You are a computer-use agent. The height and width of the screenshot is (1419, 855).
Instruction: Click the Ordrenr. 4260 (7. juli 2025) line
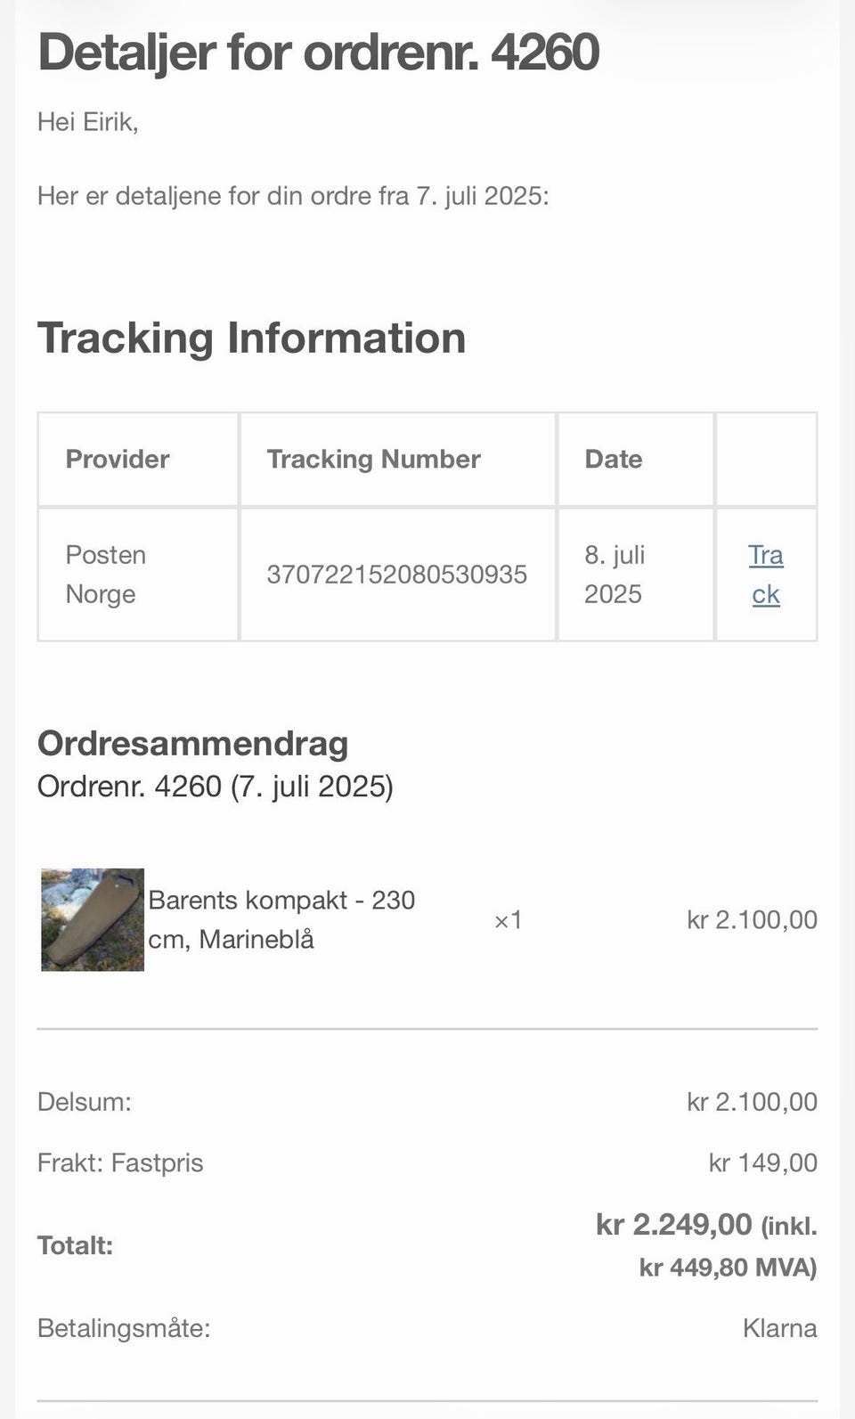(x=216, y=787)
